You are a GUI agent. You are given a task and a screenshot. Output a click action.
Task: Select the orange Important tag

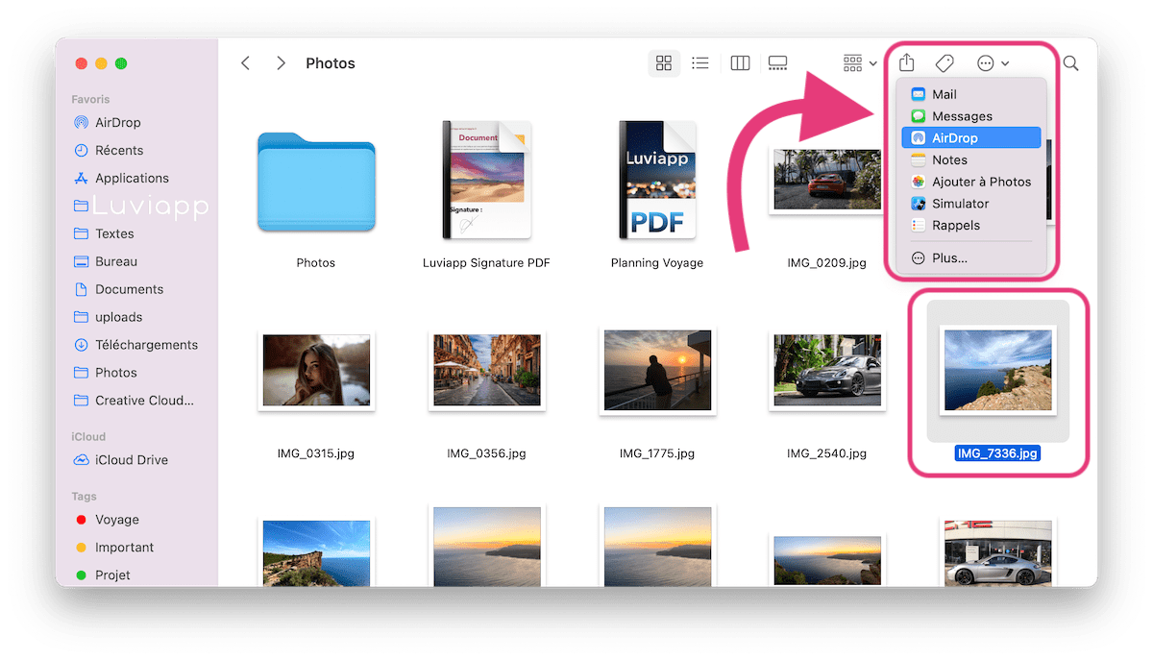tap(136, 548)
